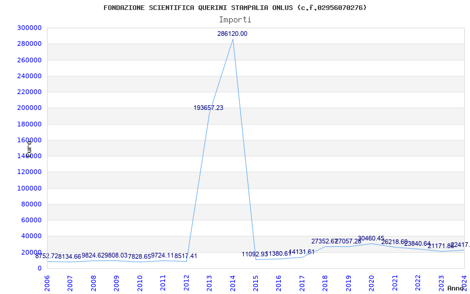Select the x-axis year 2015

pyautogui.click(x=256, y=283)
